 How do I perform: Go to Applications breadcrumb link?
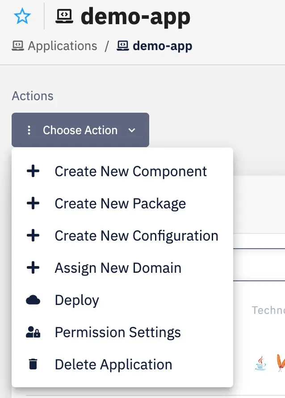coord(62,46)
